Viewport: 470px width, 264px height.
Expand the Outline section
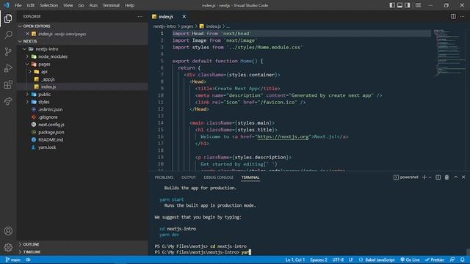[82, 244]
